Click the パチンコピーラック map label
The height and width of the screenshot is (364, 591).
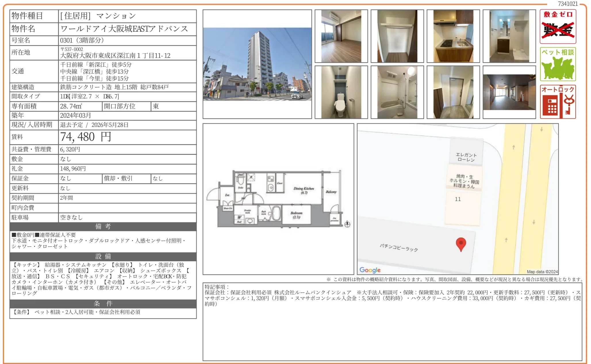[398, 247]
